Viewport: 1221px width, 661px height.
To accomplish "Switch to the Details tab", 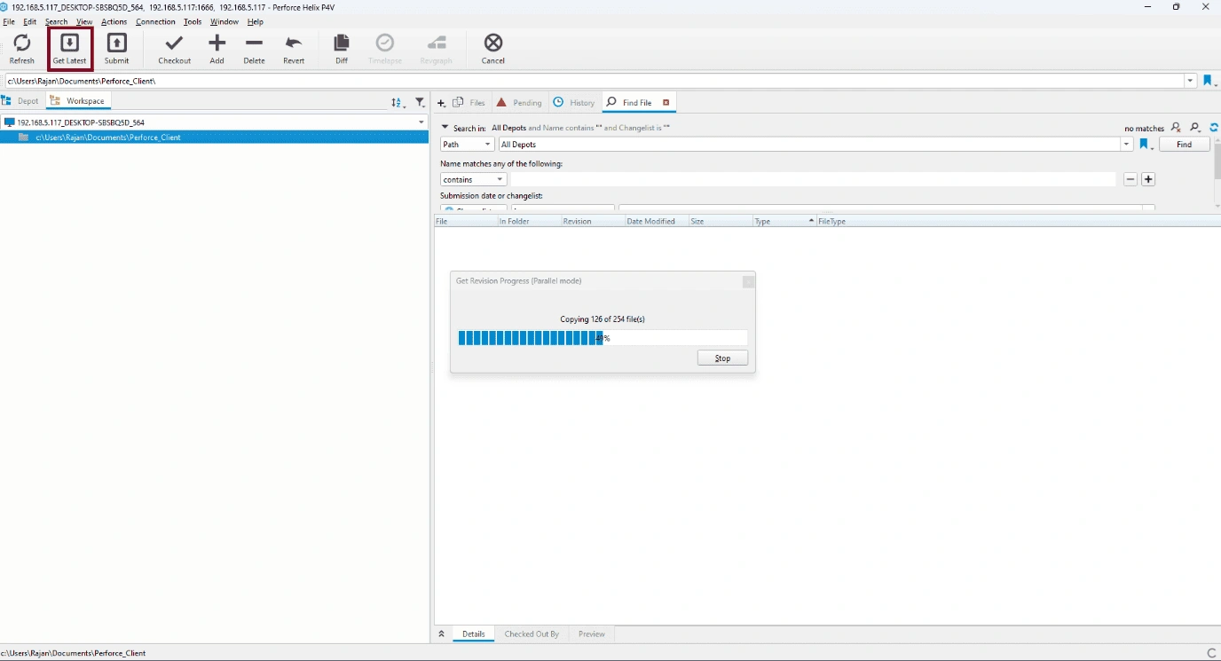I will [x=474, y=634].
